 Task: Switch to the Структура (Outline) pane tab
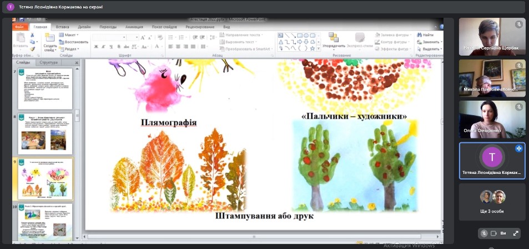[48, 62]
